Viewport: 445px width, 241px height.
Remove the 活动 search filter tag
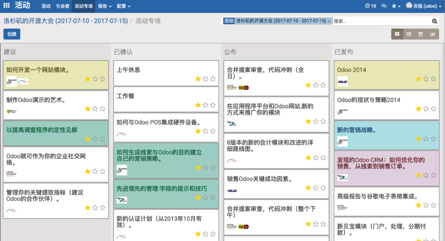click(x=329, y=21)
